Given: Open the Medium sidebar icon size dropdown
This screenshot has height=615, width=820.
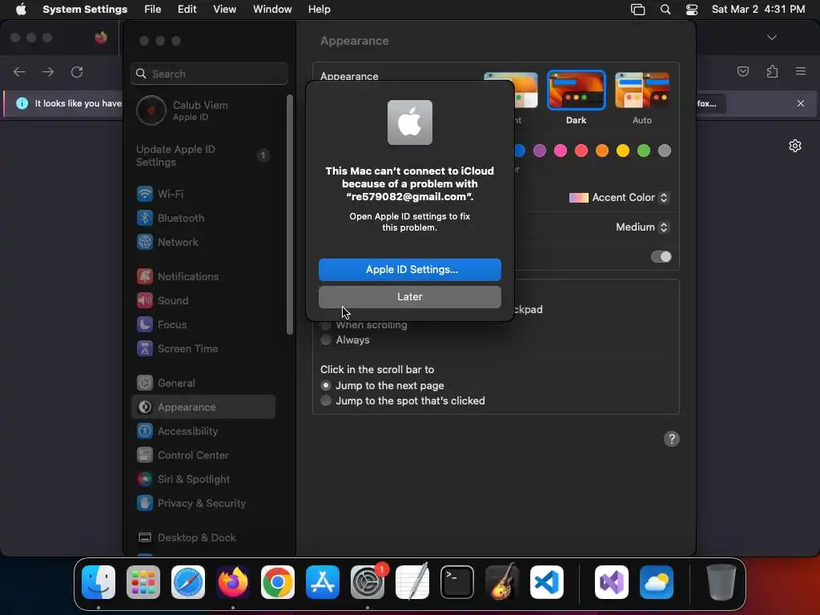Looking at the screenshot, I should click(x=641, y=227).
